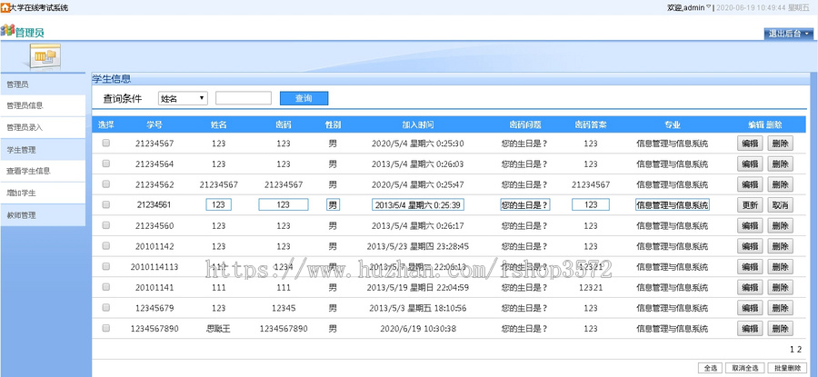The height and width of the screenshot is (377, 818).
Task: Expand the admin user dropdown arrow
Action: [x=708, y=7]
